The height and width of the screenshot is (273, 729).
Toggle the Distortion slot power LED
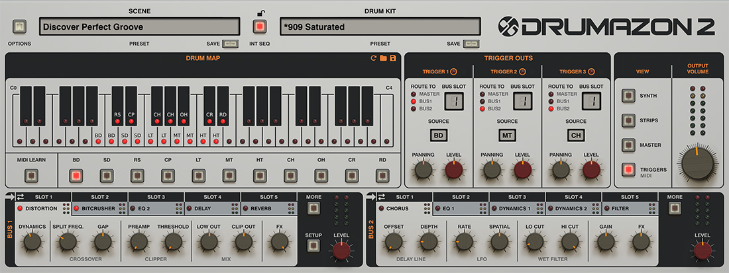tap(20, 209)
